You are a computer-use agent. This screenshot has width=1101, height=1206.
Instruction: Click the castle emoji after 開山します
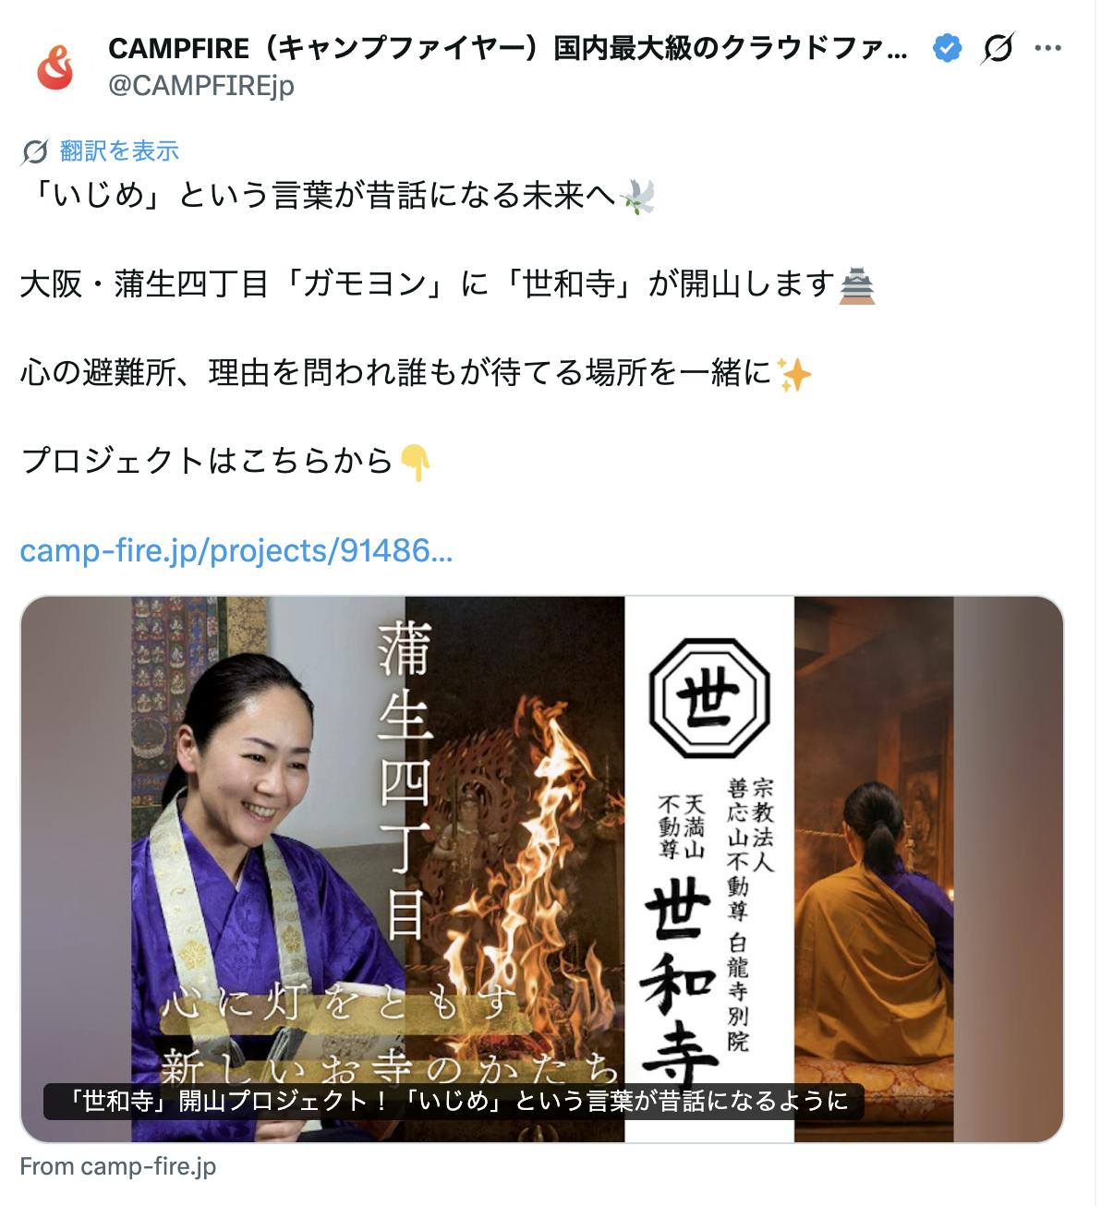coord(856,284)
